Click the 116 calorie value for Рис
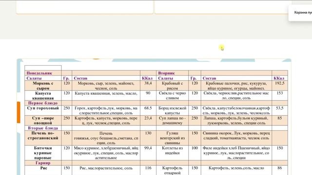The image size is (312, 175). coord(148,168)
